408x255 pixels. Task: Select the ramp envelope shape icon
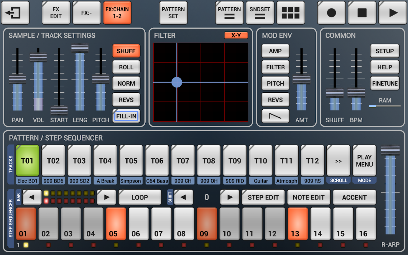coord(275,116)
